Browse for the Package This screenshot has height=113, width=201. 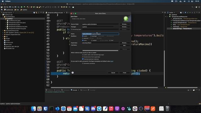[125, 27]
